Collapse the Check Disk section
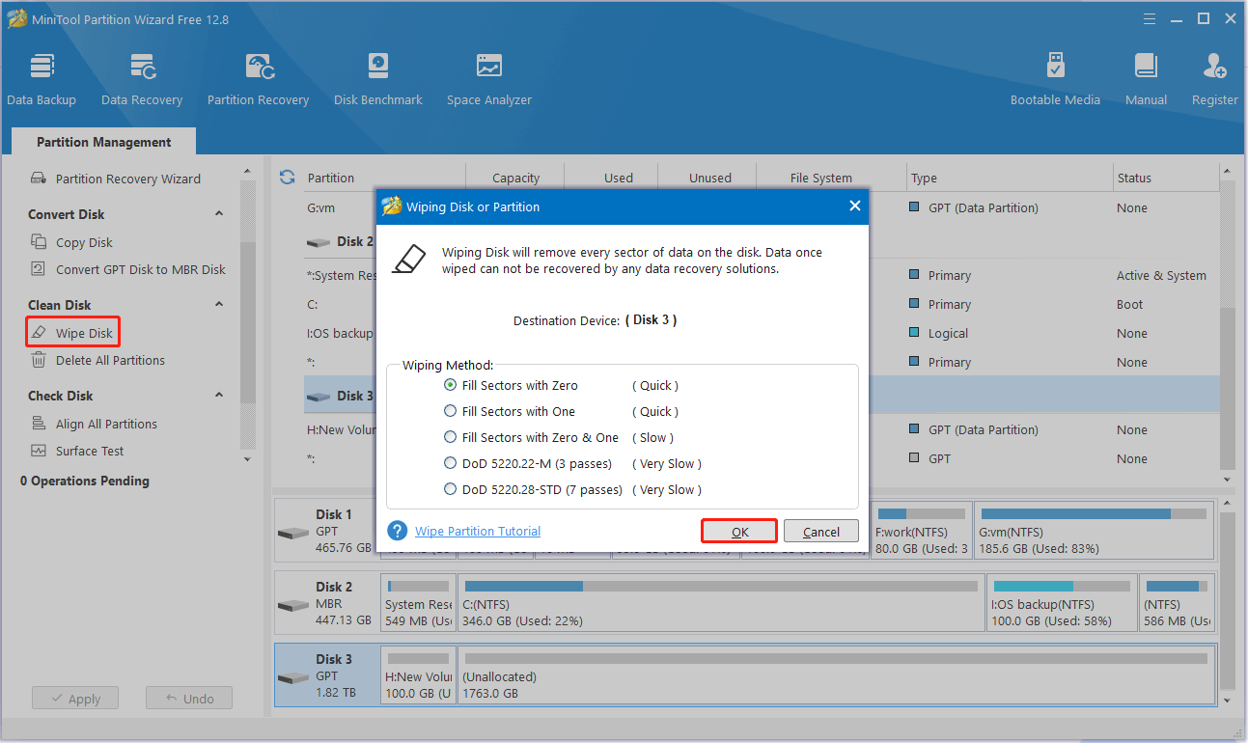 [x=219, y=396]
